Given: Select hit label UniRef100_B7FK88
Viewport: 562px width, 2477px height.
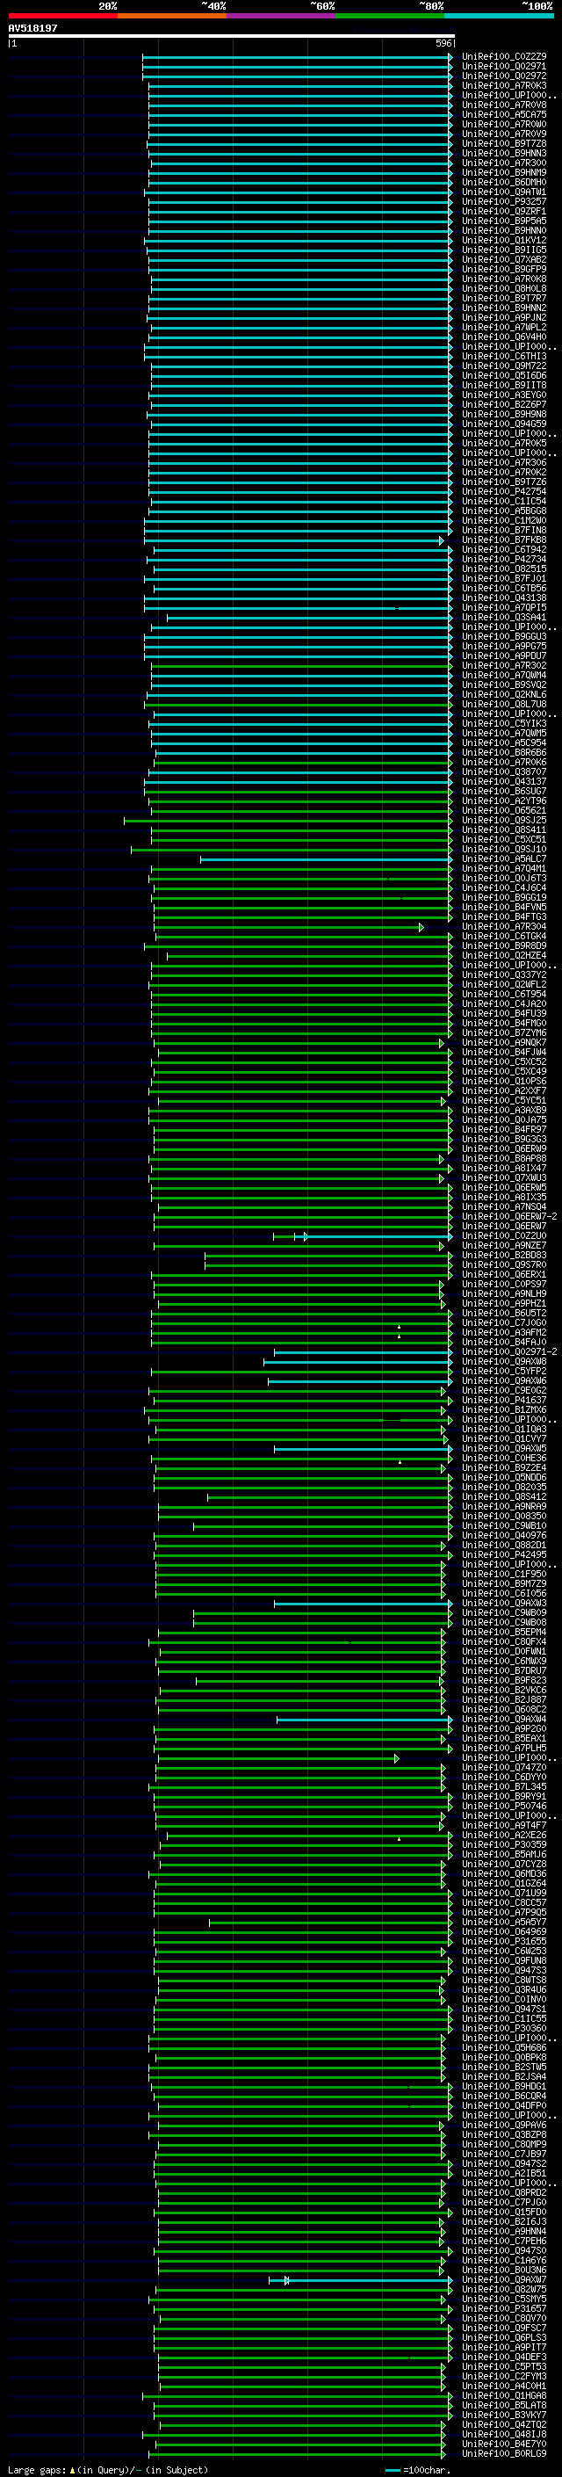Looking at the screenshot, I should pos(504,540).
